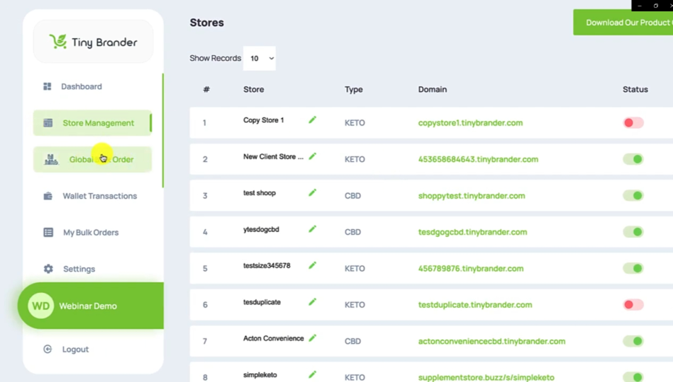Image resolution: width=673 pixels, height=382 pixels.
Task: Click pencil icon for testsize345678
Action: 313,265
